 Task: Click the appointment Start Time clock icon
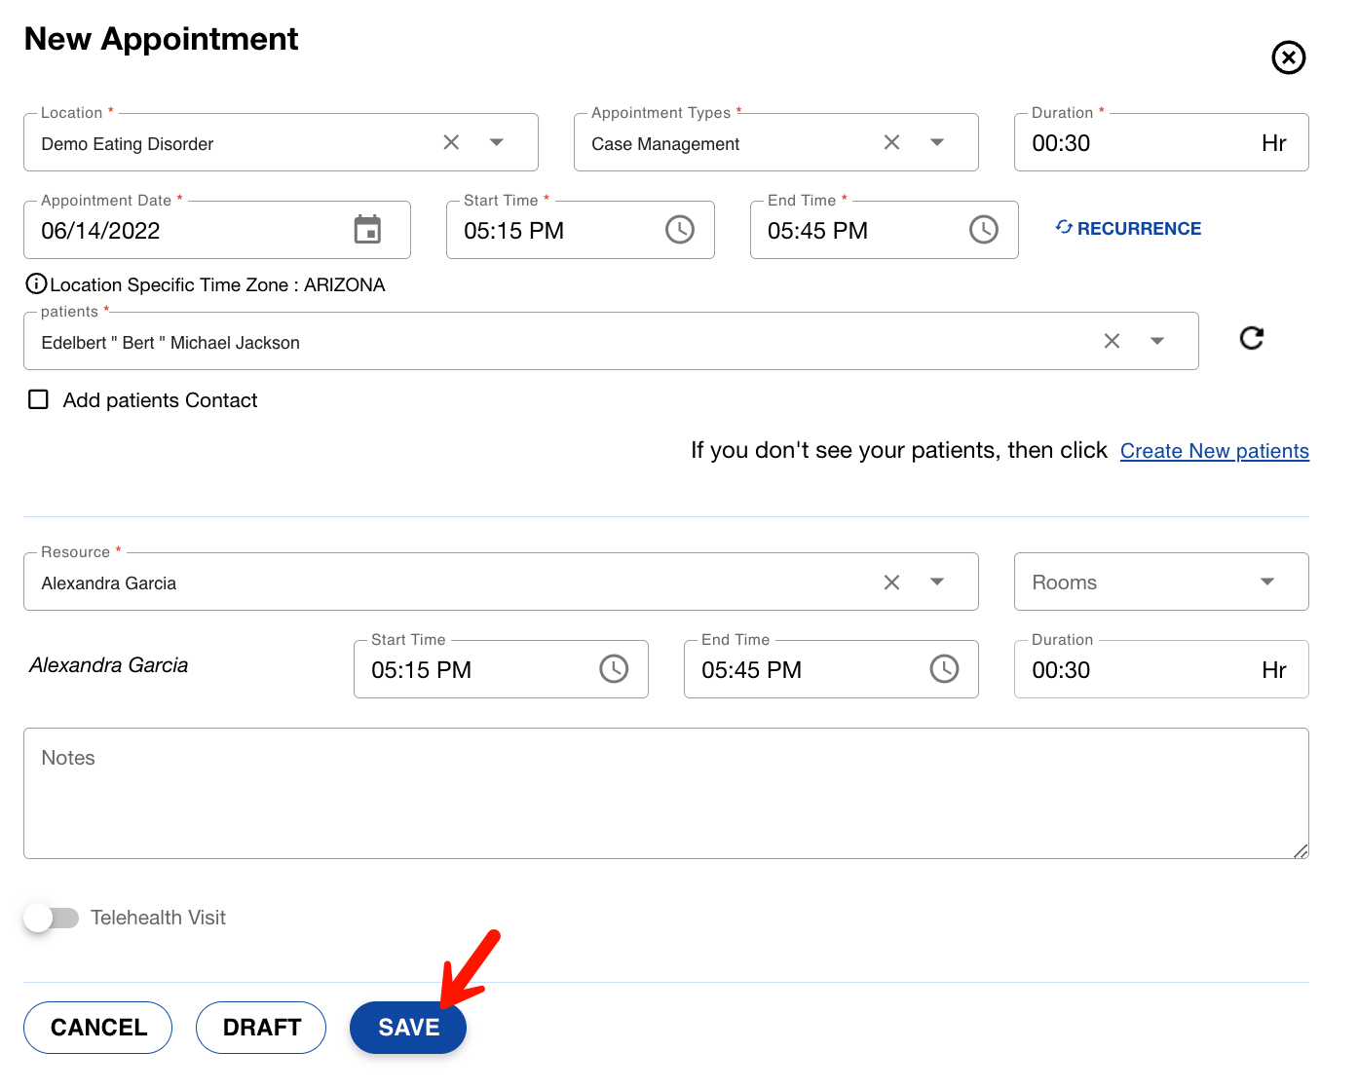point(679,230)
